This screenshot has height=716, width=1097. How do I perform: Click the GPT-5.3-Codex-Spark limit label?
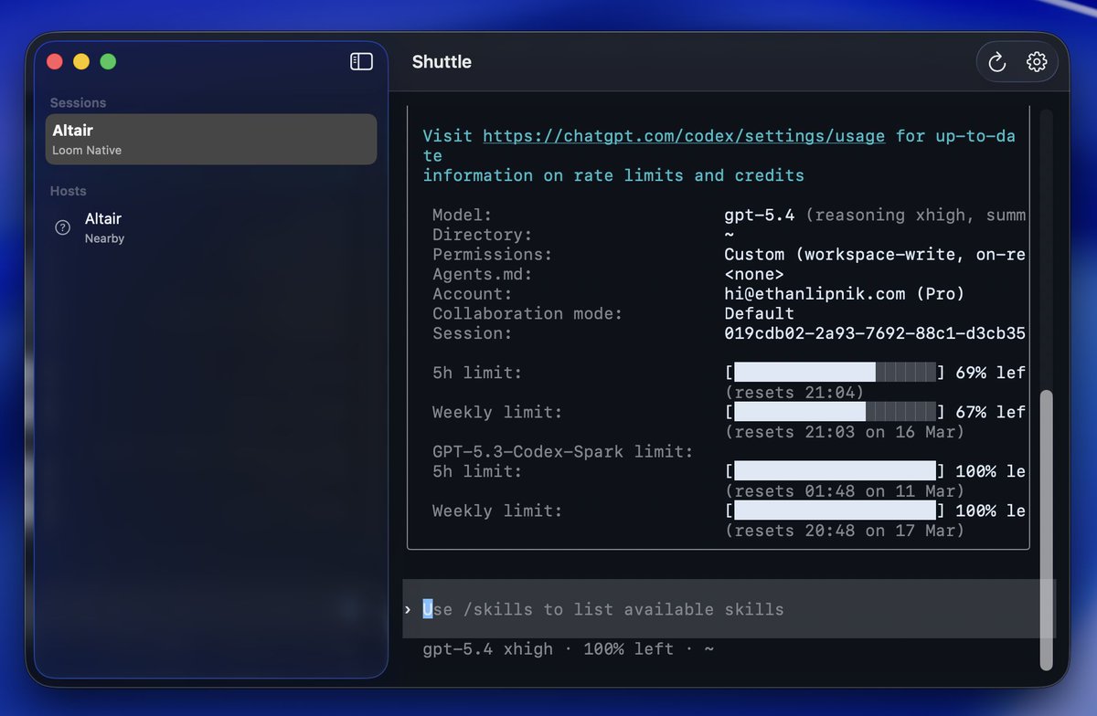[x=563, y=451]
